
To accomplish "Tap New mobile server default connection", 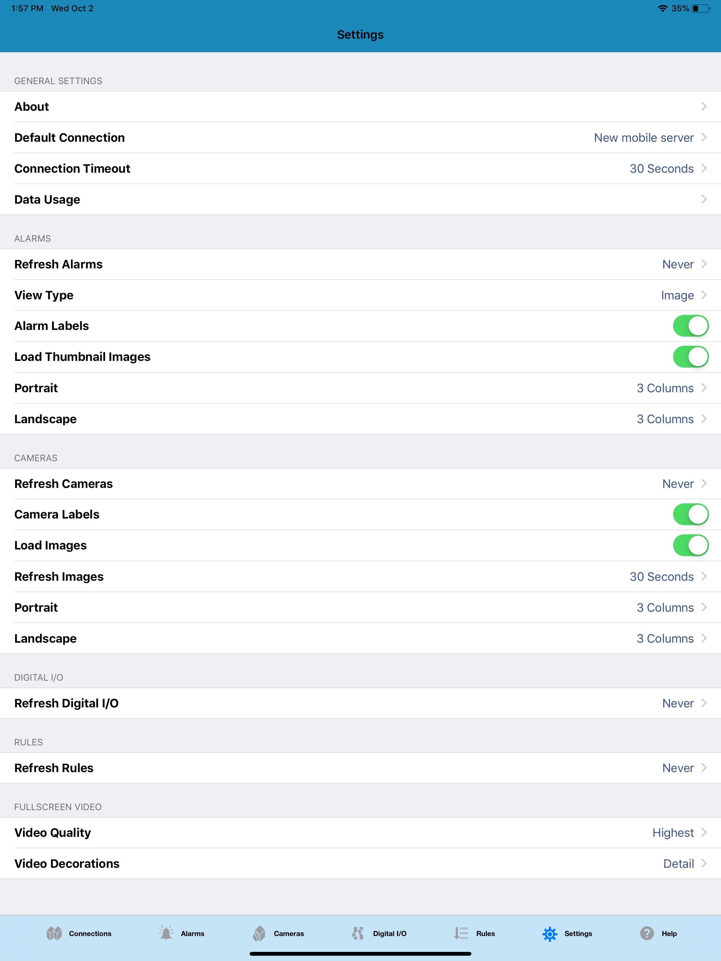I will 644,138.
